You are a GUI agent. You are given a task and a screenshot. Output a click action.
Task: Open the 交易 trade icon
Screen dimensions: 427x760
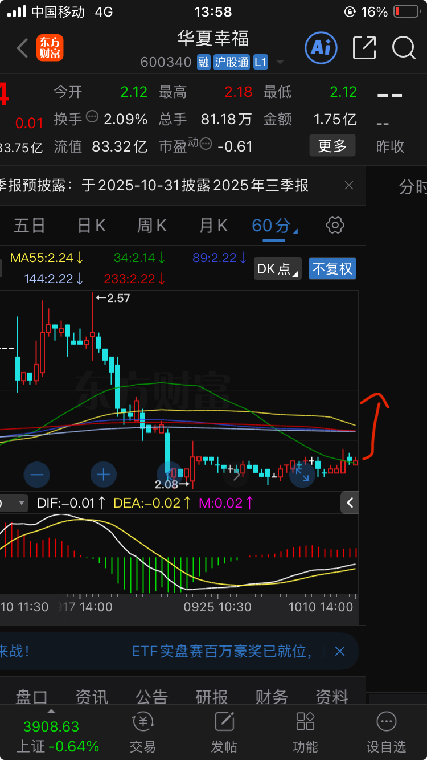click(x=143, y=732)
